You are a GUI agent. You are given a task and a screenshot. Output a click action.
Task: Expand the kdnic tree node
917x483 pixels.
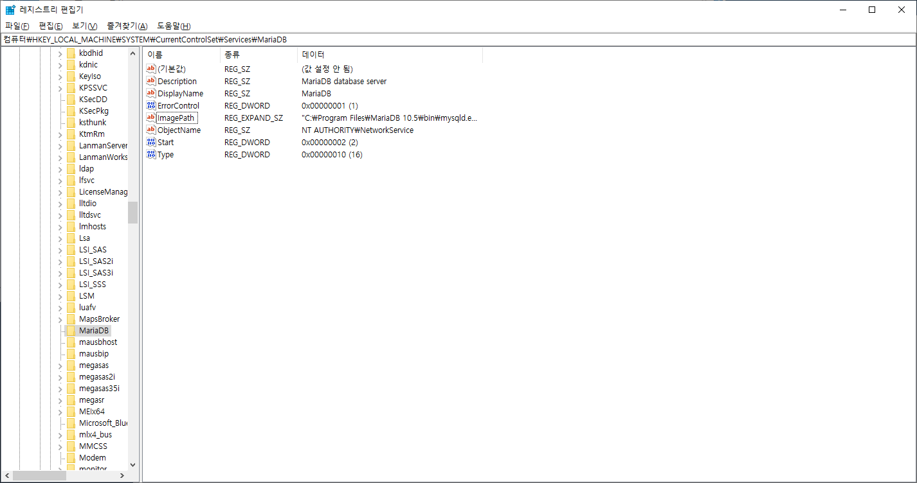tap(60, 64)
